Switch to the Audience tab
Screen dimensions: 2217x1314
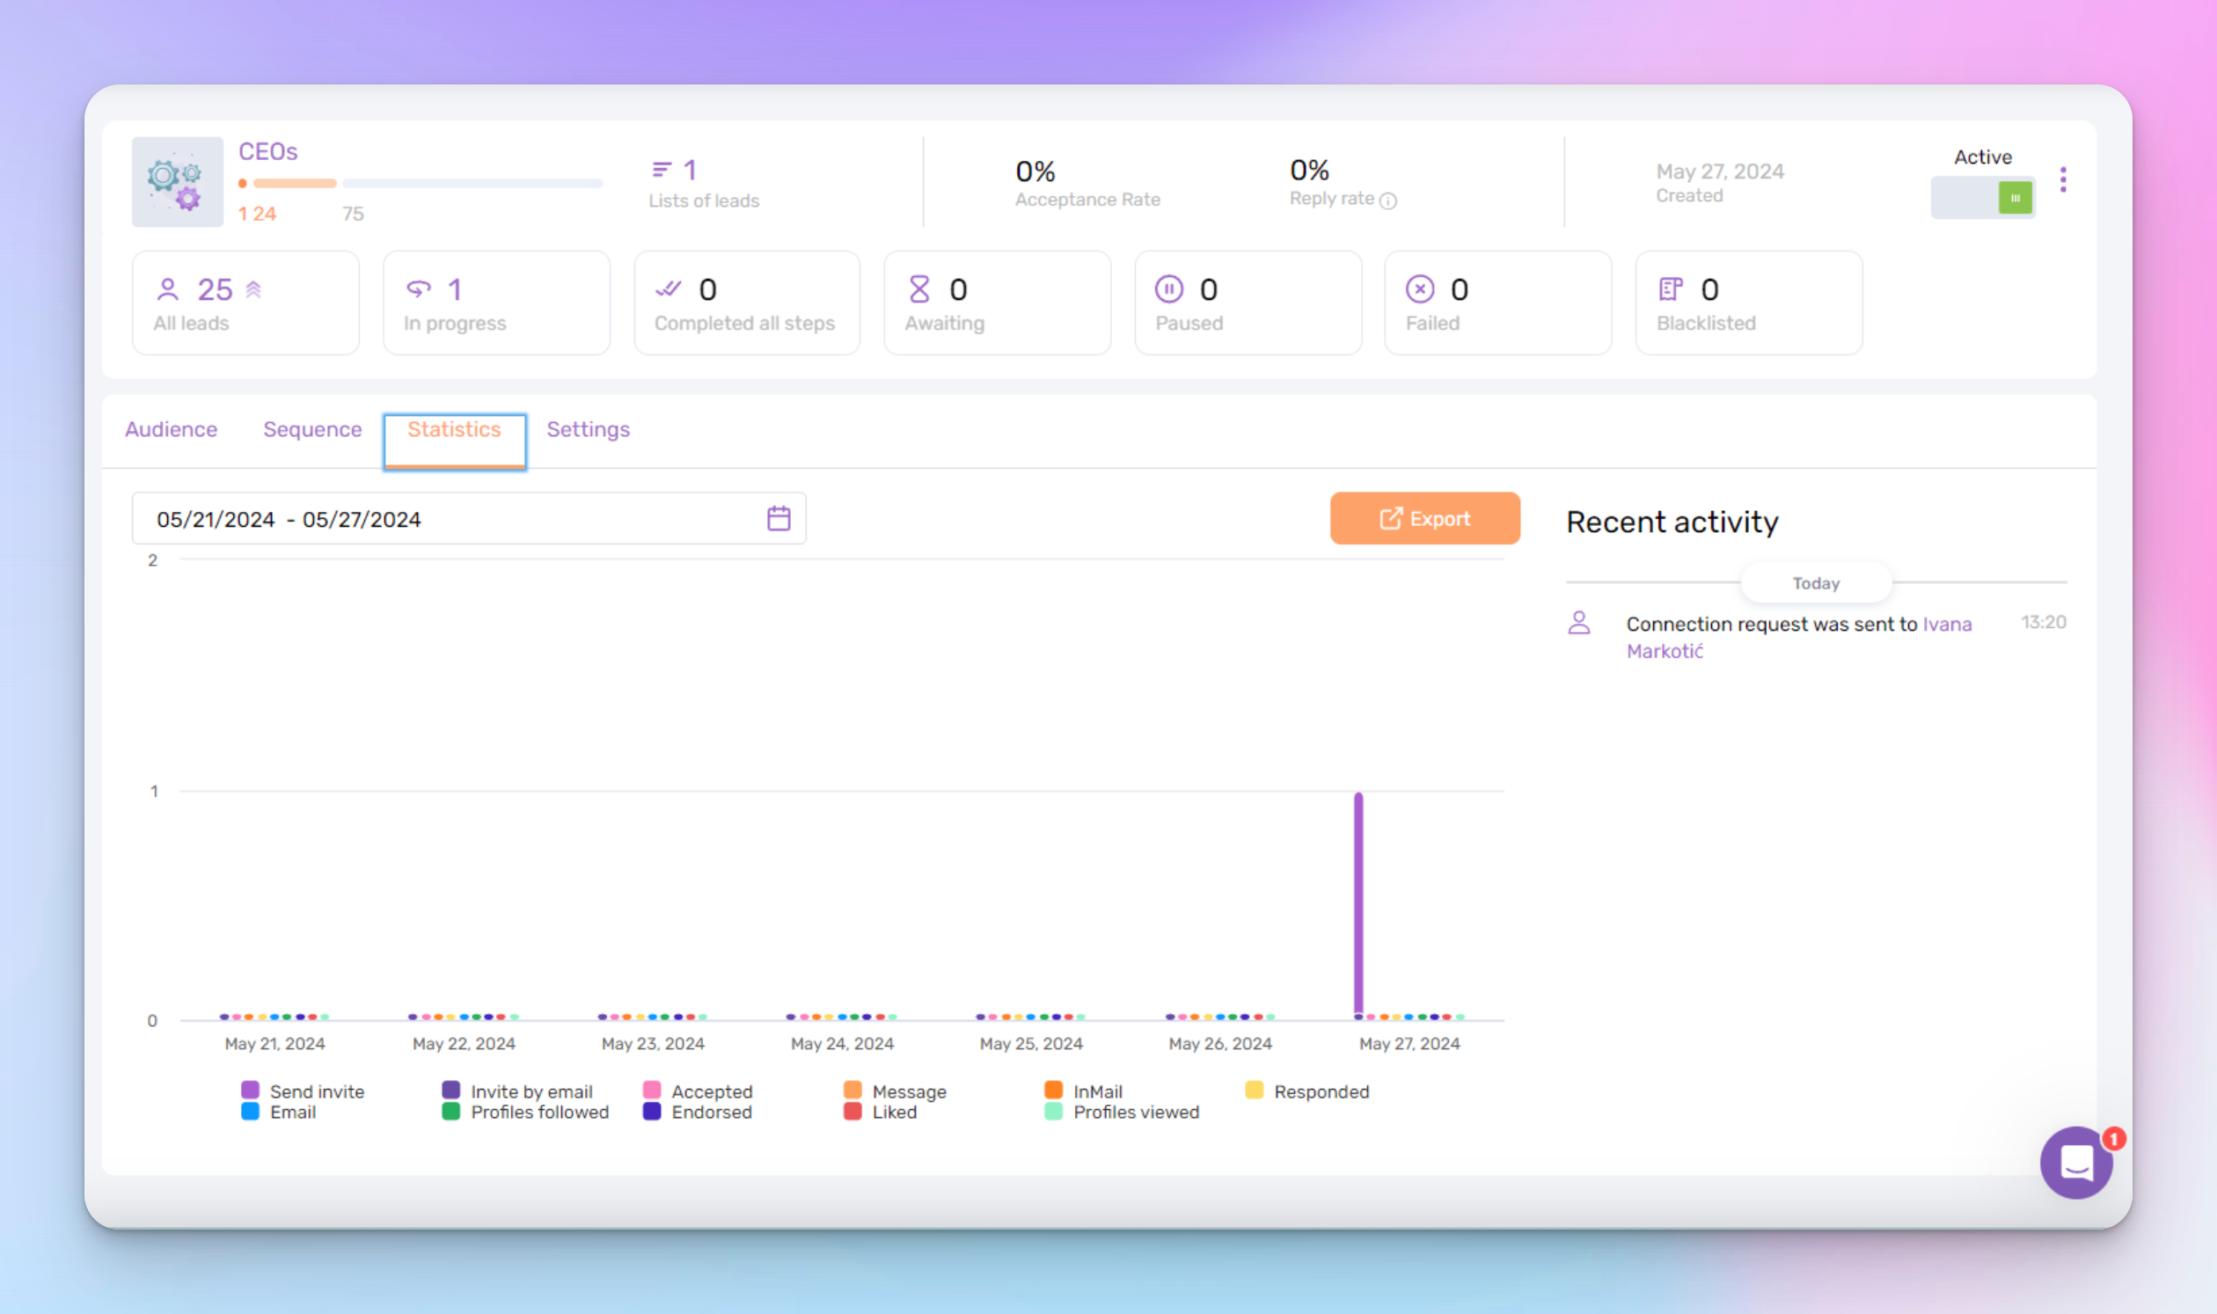click(171, 429)
